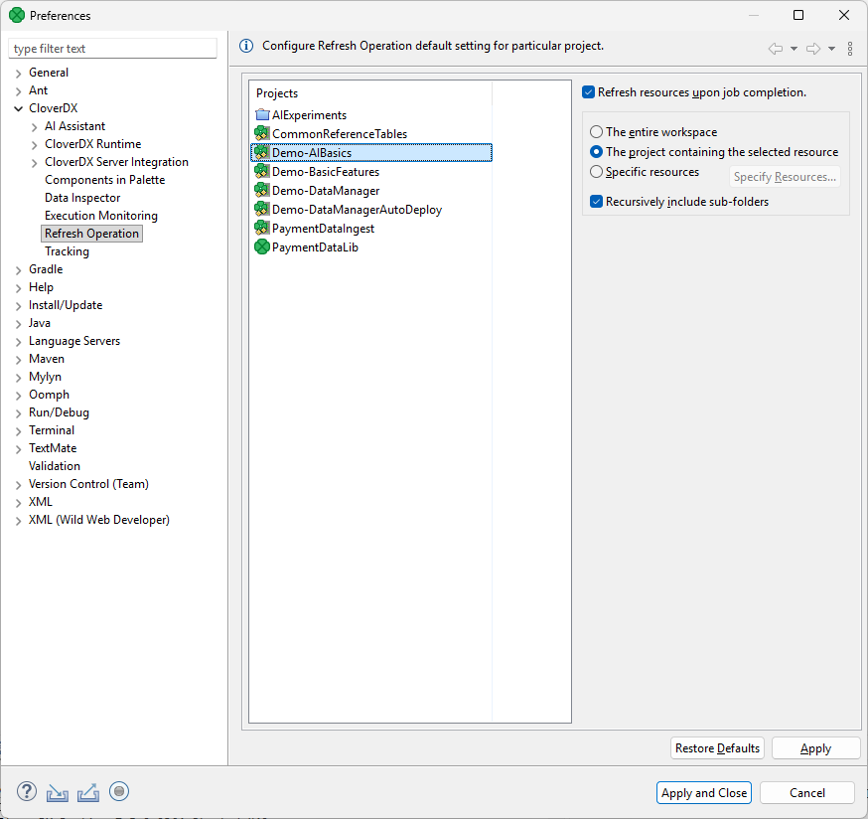Select the Oomph tree entry
The width and height of the screenshot is (868, 819).
(49, 395)
